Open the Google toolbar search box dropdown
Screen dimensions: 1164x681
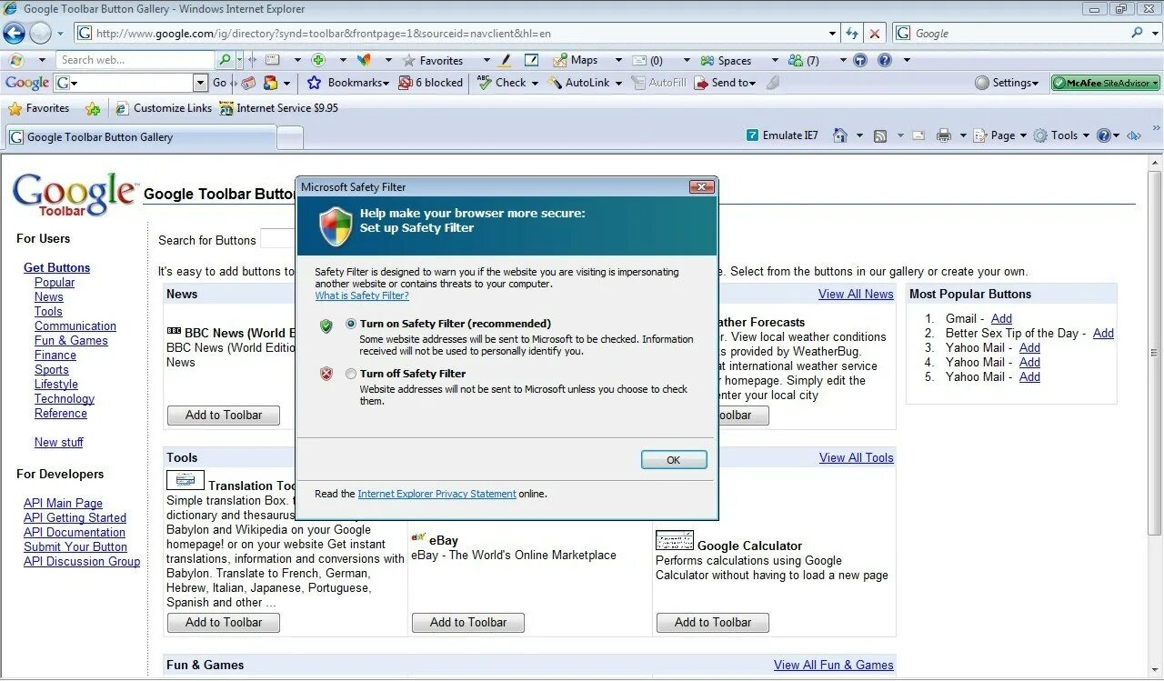pos(201,83)
